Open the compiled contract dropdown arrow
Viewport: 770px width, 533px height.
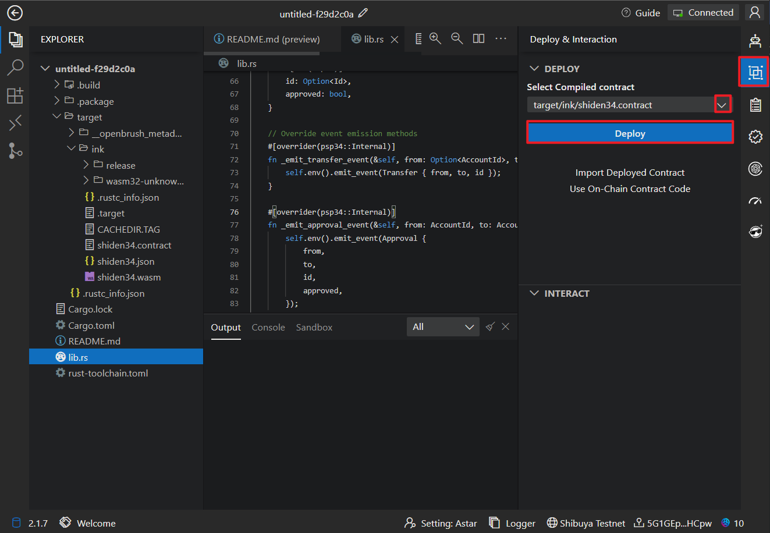point(722,105)
